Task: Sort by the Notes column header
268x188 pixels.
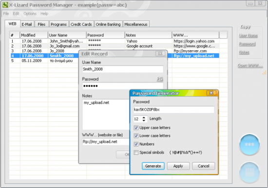Action: 148,35
